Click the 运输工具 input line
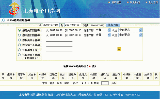Viewport: 160px width, 99px height. point(59,45)
